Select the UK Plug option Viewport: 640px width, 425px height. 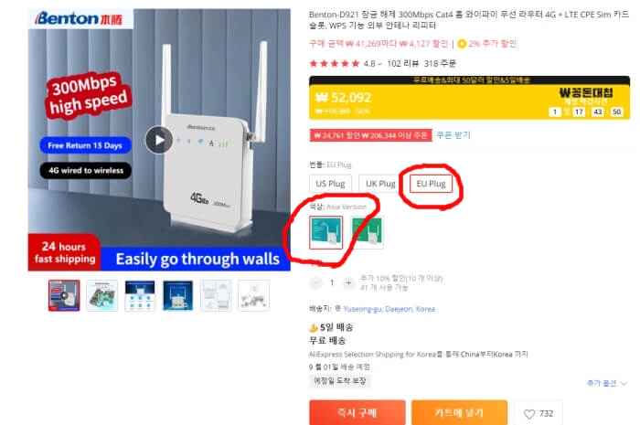pos(379,184)
